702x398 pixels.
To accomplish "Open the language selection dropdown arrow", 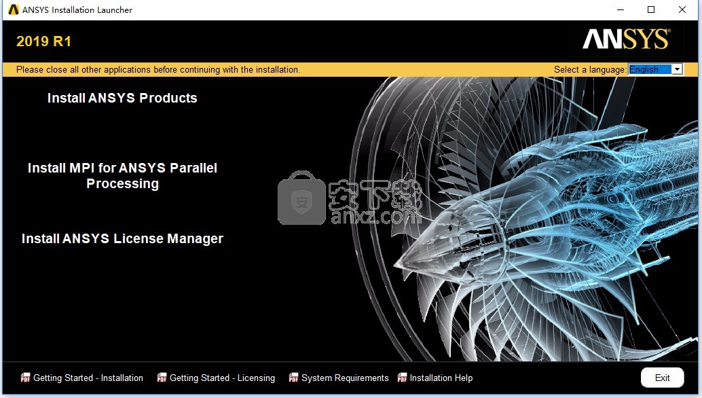I will click(x=677, y=69).
